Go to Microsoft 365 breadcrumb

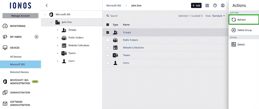pos(114,6)
